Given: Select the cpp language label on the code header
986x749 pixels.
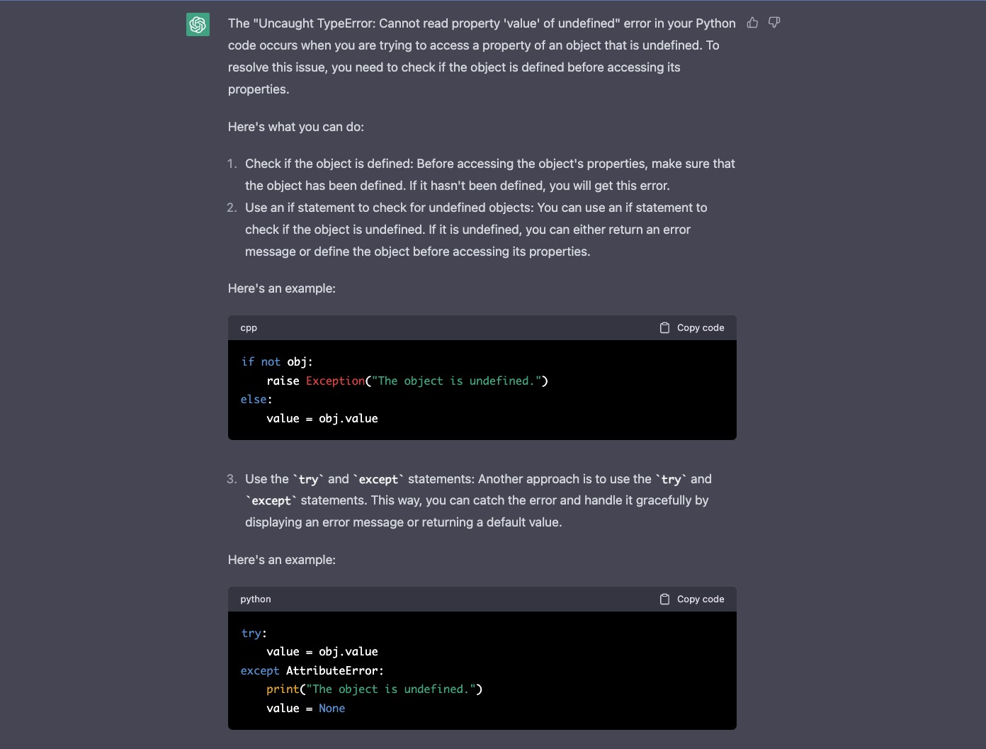Looking at the screenshot, I should point(249,327).
